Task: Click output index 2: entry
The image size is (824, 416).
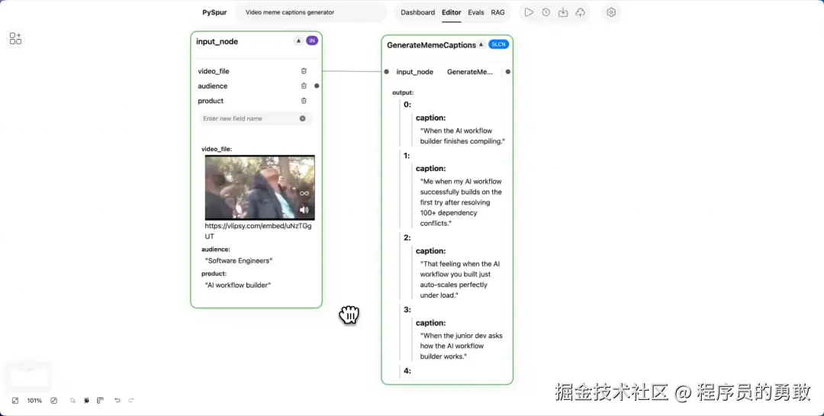Action: (x=407, y=237)
